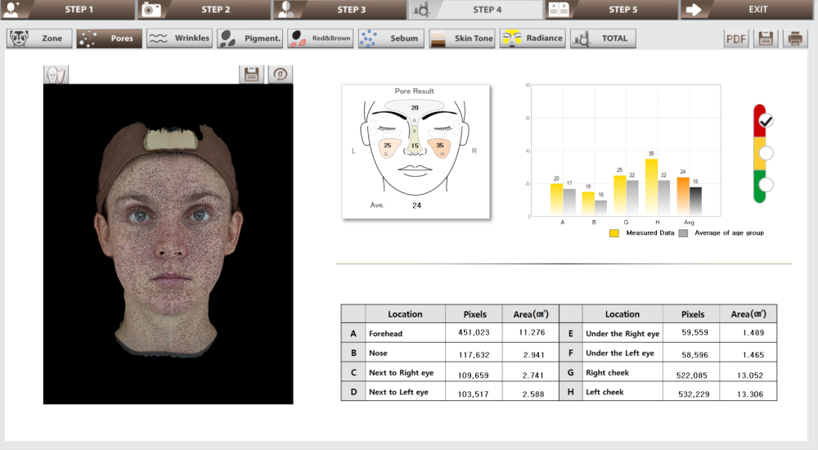Select the red level radio button
Image resolution: width=818 pixels, height=450 pixels.
[x=766, y=121]
